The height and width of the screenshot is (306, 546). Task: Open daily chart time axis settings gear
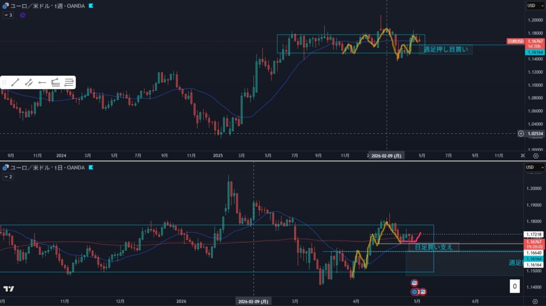click(x=535, y=301)
